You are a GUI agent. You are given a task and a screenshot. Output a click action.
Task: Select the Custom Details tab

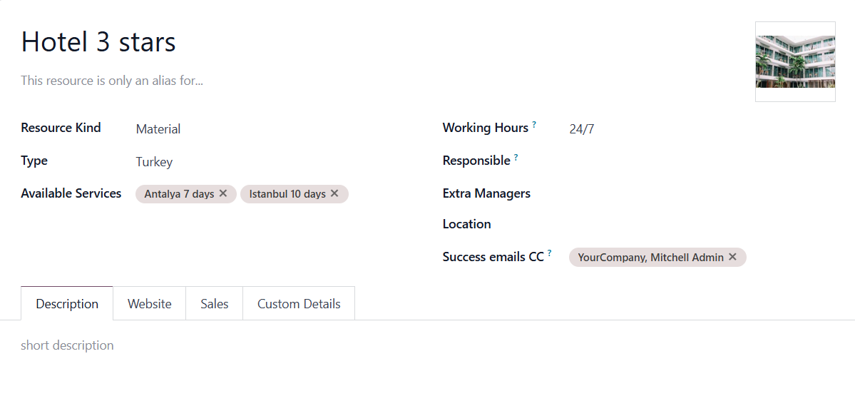pyautogui.click(x=299, y=303)
